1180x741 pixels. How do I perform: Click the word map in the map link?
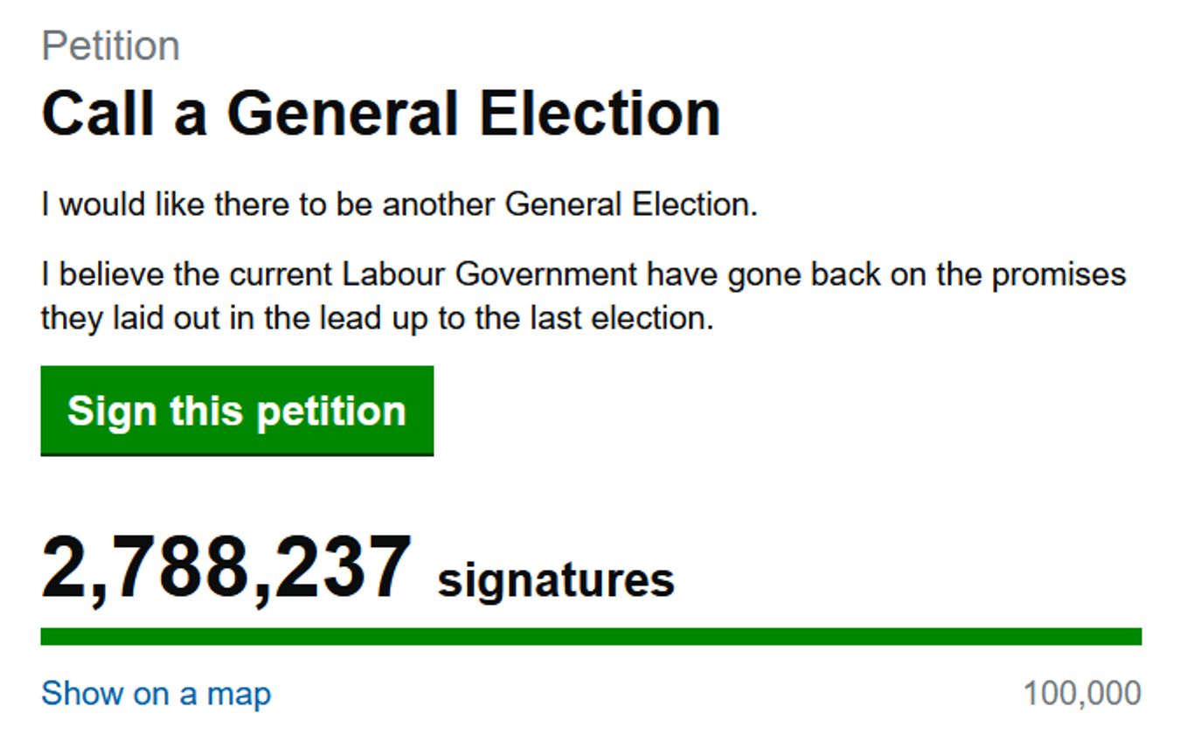[239, 694]
